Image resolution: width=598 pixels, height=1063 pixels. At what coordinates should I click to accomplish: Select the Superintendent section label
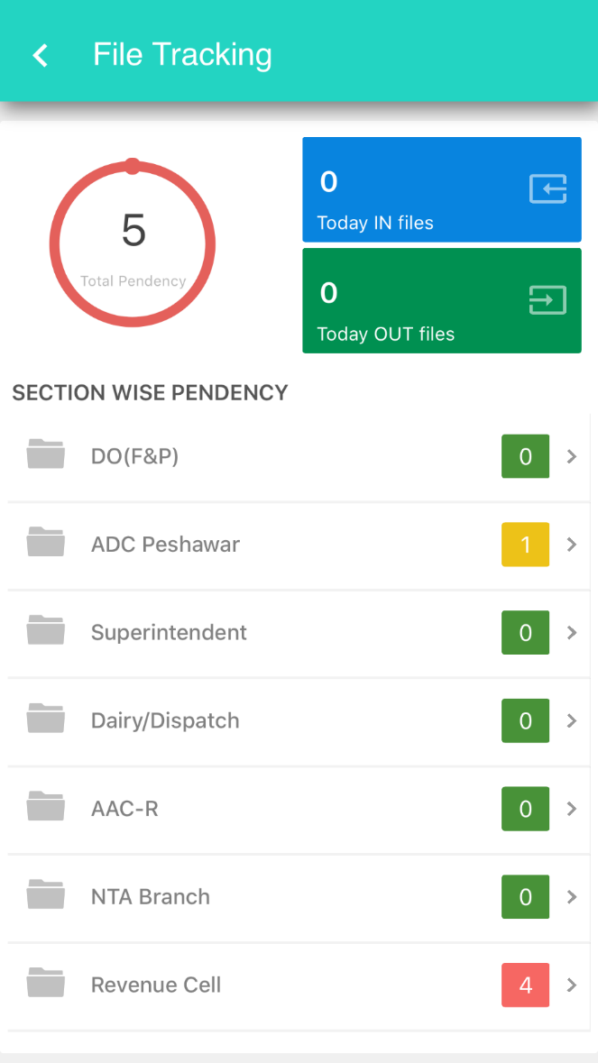(169, 633)
